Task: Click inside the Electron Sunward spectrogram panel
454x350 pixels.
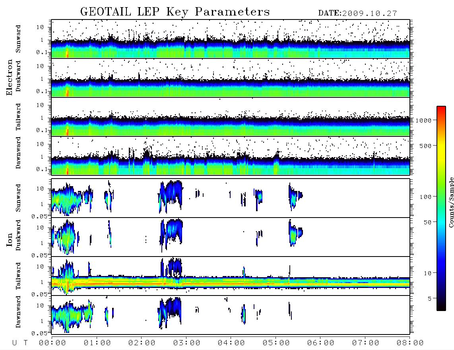Action: 231,39
